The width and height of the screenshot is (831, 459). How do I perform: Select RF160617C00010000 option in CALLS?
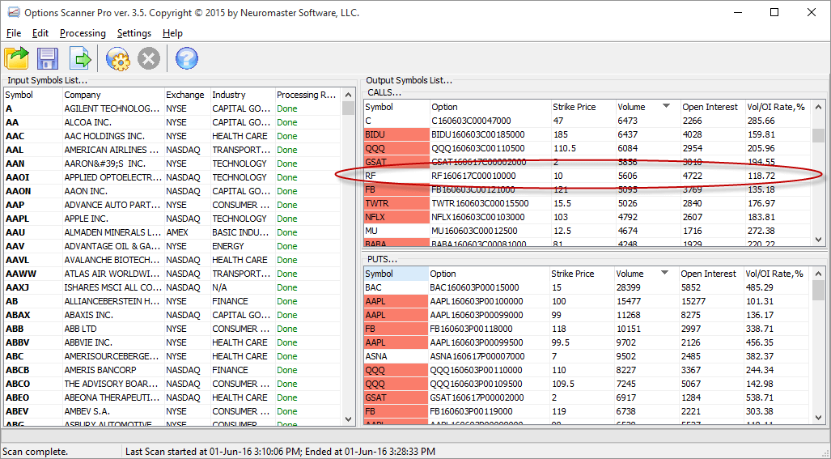(x=474, y=176)
